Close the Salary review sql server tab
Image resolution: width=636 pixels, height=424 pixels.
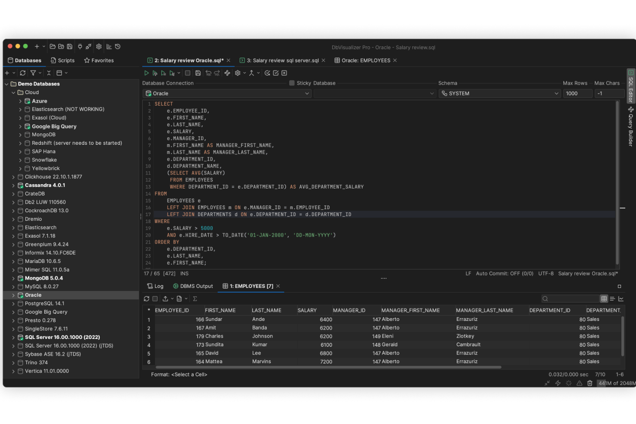tap(323, 60)
